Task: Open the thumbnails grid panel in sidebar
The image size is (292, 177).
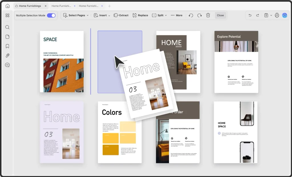Action: pyautogui.click(x=7, y=15)
